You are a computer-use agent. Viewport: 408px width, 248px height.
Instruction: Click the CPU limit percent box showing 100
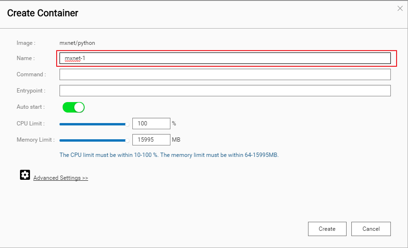[x=151, y=124]
